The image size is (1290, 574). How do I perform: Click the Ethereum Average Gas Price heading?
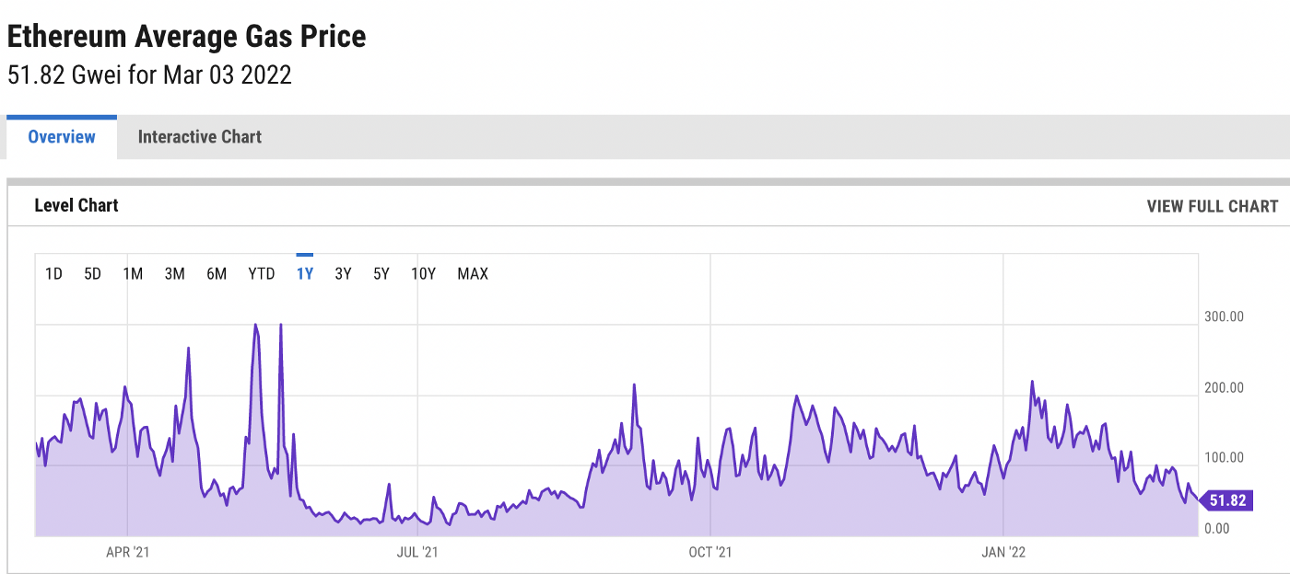point(186,37)
